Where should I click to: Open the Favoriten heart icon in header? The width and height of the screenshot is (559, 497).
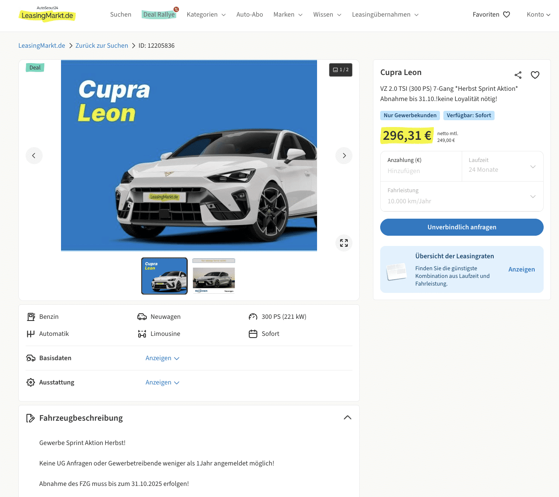click(507, 14)
